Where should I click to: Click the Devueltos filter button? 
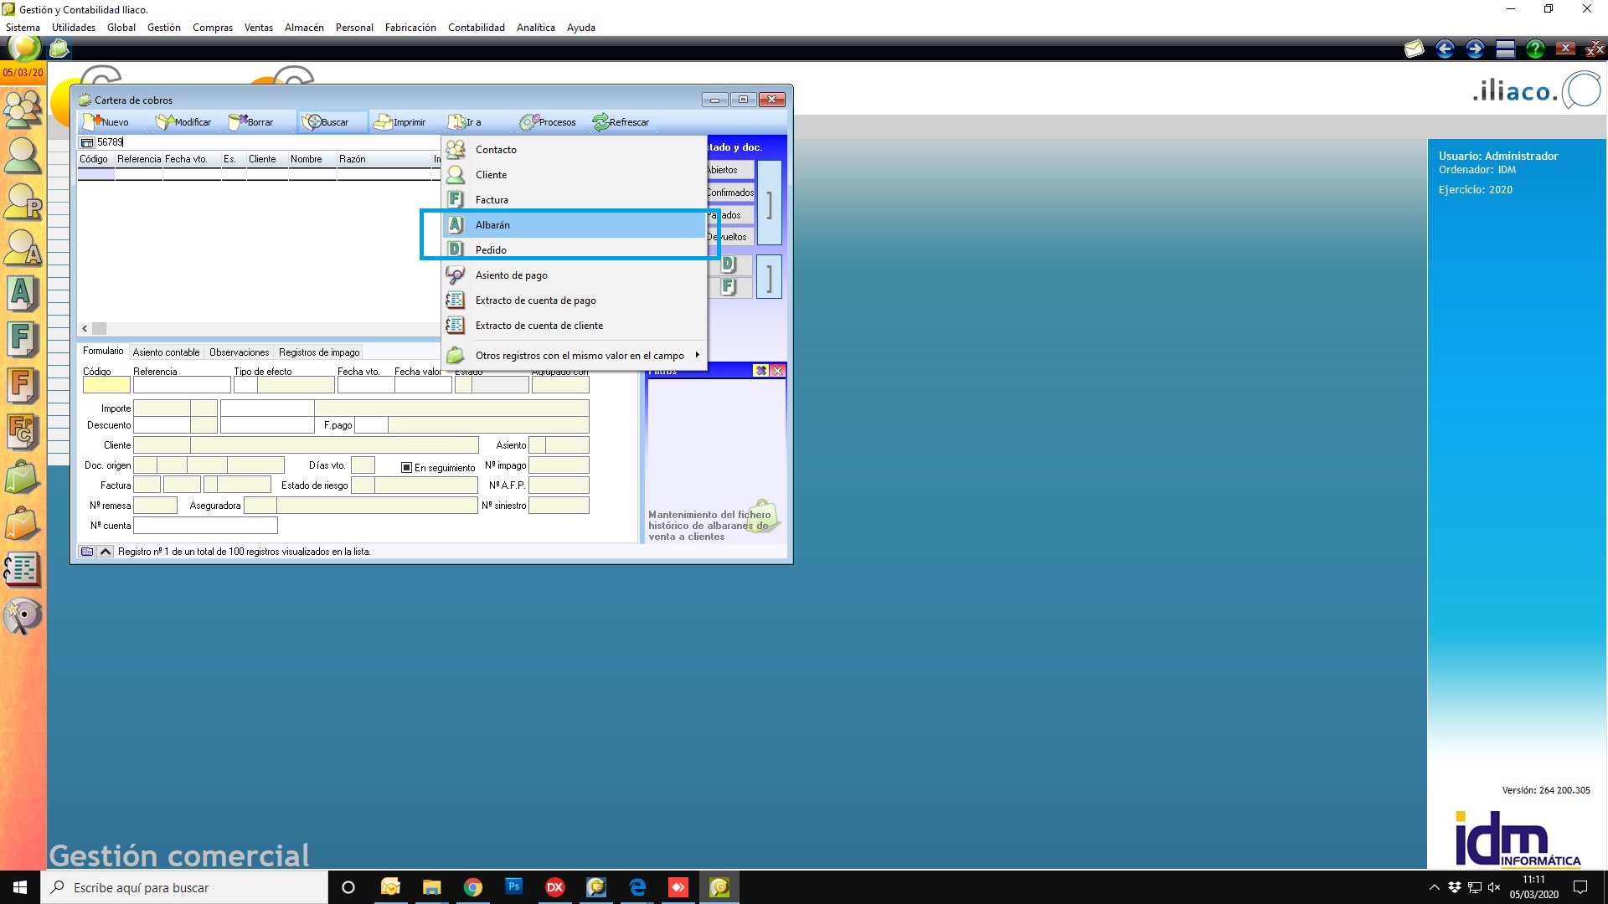[729, 237]
